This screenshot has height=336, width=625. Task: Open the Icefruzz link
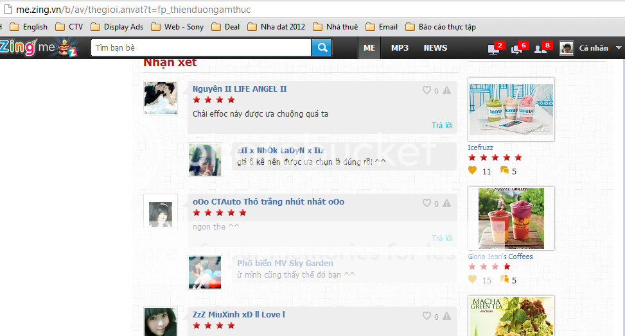coord(480,147)
